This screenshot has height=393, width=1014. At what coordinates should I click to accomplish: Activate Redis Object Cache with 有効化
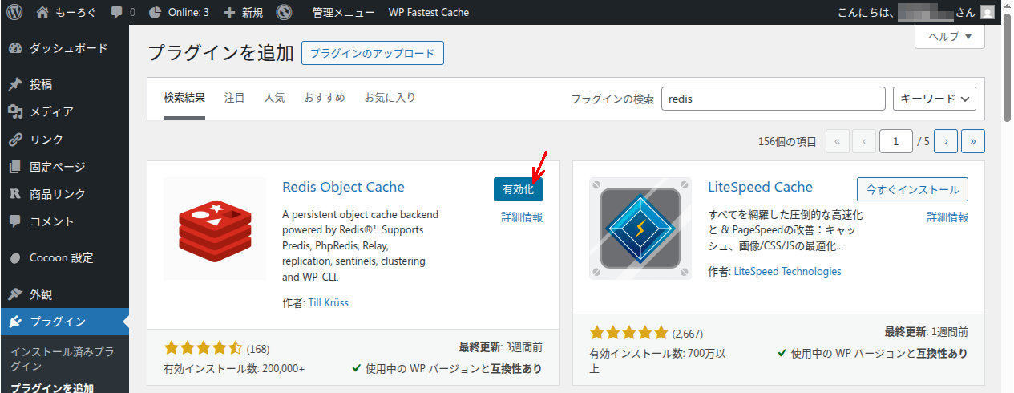pyautogui.click(x=518, y=189)
